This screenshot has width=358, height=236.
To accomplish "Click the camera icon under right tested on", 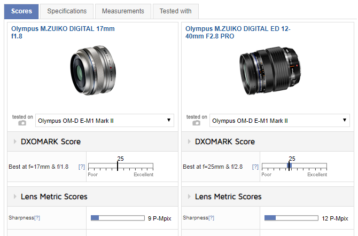I will [196, 123].
